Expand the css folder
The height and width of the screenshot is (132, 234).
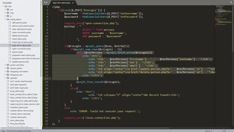[5, 10]
